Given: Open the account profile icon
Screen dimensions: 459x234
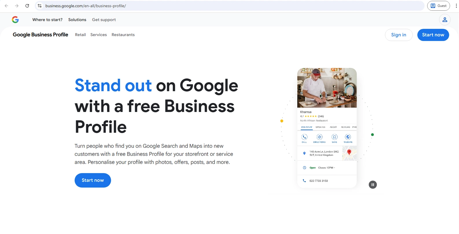Looking at the screenshot, I should [x=445, y=20].
